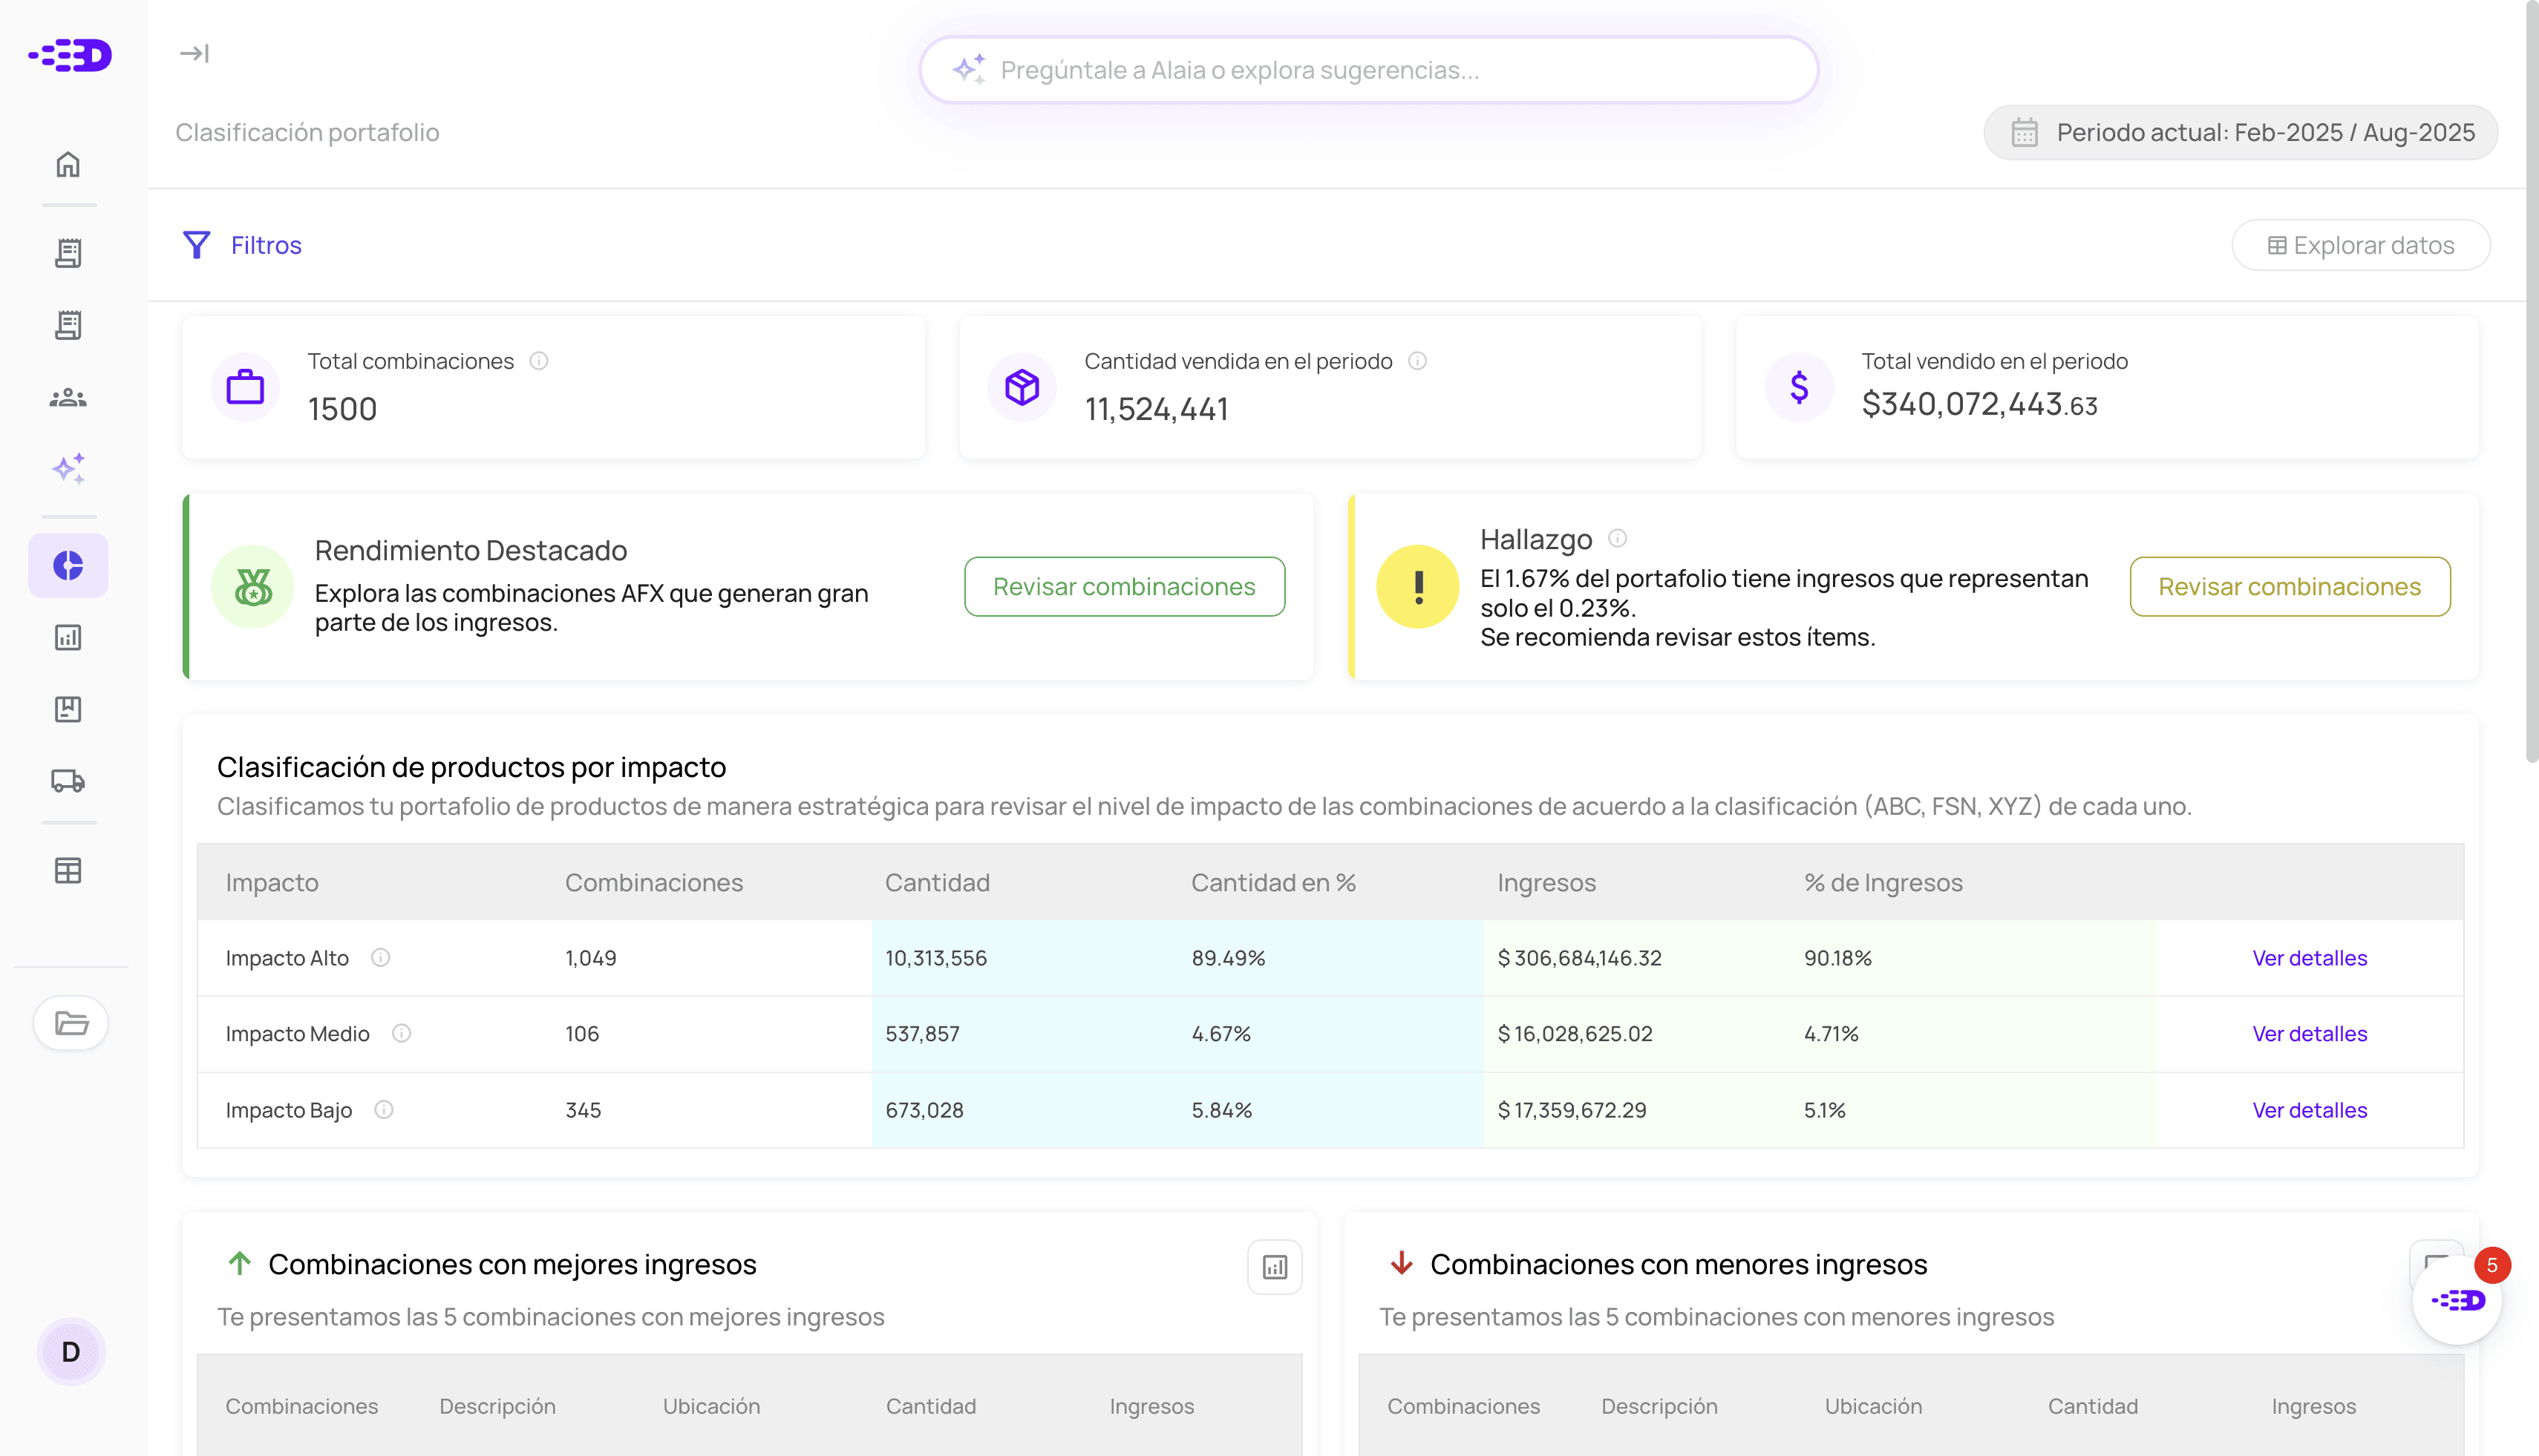This screenshot has width=2539, height=1456.
Task: Click the info icon next to Total combinaciones
Action: coord(539,361)
